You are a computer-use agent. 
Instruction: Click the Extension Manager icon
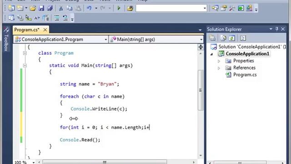[249, 8]
